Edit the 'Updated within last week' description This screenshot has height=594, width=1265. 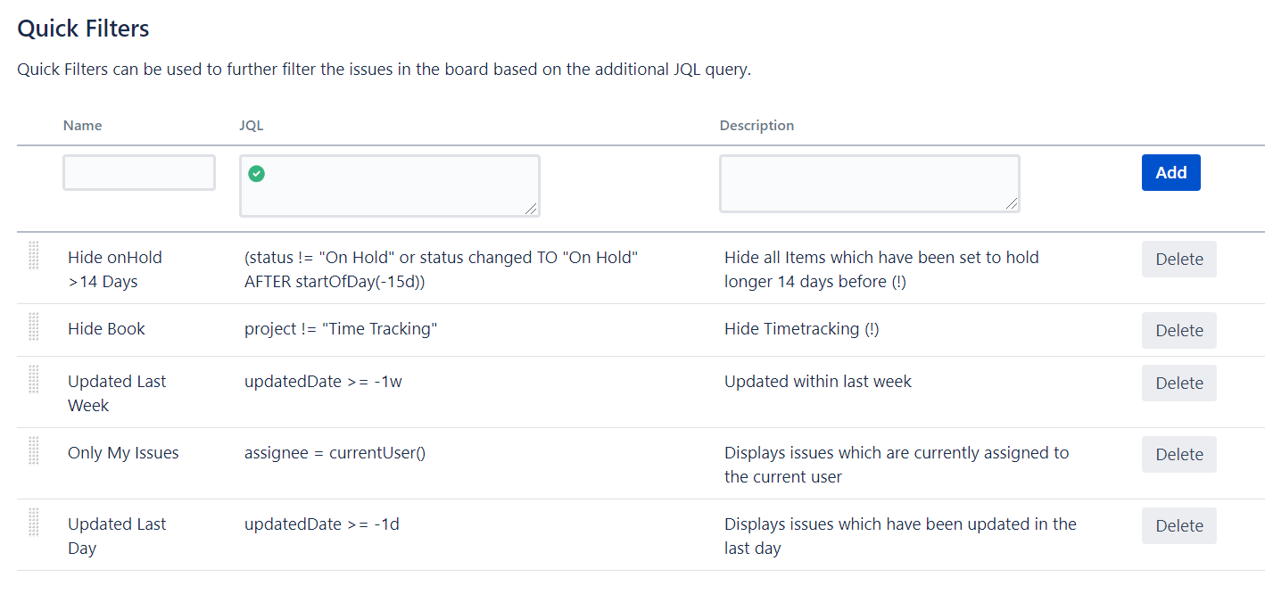[x=817, y=382]
